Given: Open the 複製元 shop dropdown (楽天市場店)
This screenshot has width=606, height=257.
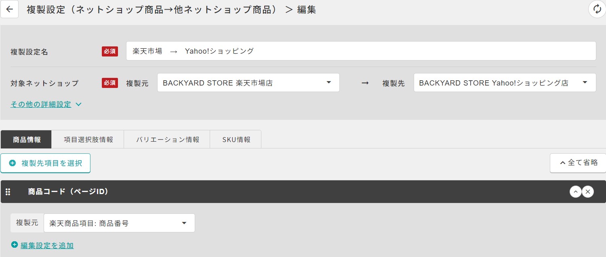Looking at the screenshot, I should (x=248, y=83).
